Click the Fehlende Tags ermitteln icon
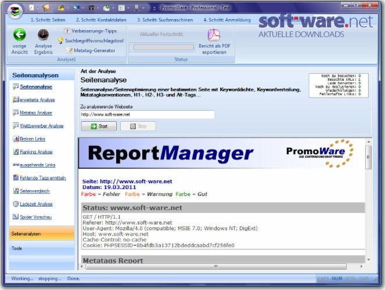 coord(16,177)
